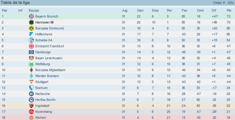Click the Schalke 04 crest icon
Image resolution: width=235 pixels, height=120 pixels.
[31, 40]
